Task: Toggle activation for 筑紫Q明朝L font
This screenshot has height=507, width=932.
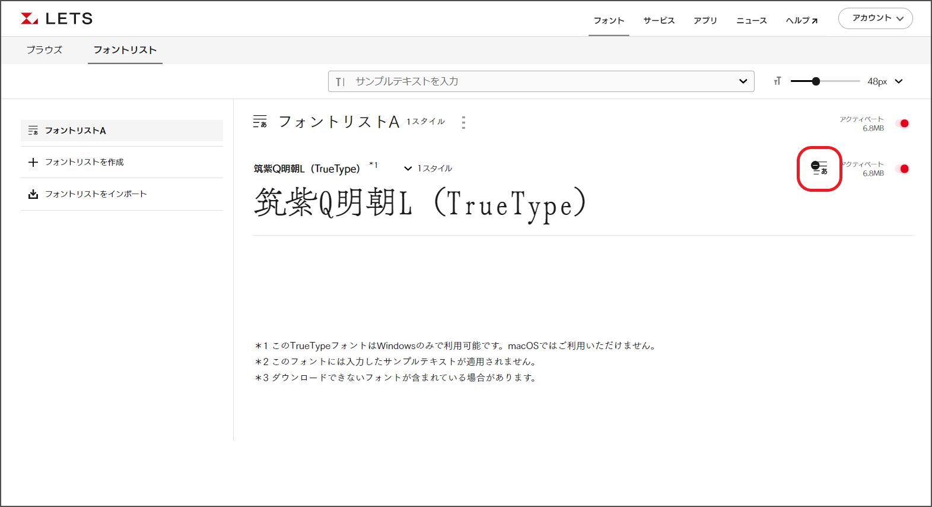Action: pos(904,169)
